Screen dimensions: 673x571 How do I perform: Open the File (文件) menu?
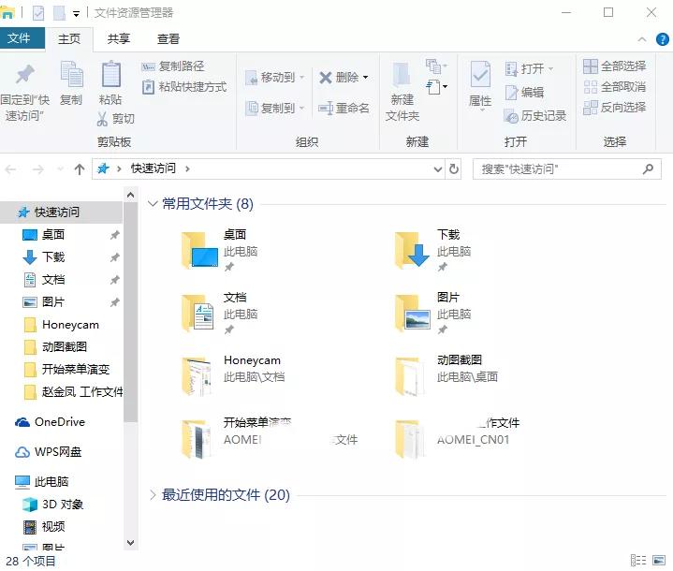[x=19, y=38]
